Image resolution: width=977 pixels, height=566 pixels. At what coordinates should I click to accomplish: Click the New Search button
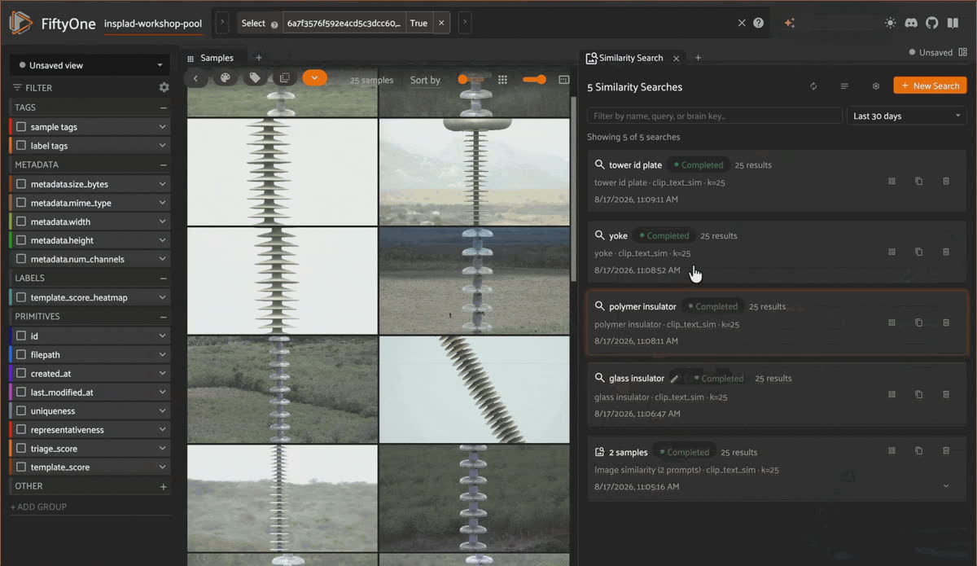930,86
